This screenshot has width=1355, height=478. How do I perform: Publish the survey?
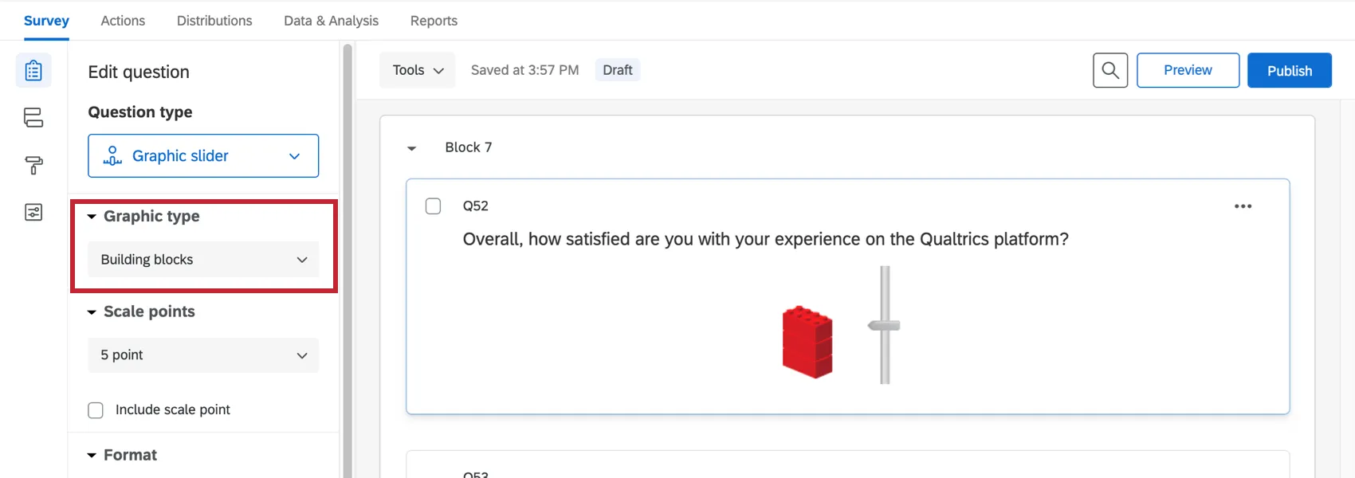click(1289, 70)
